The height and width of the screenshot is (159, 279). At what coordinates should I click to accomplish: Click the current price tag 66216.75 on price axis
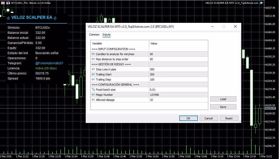click(x=270, y=108)
